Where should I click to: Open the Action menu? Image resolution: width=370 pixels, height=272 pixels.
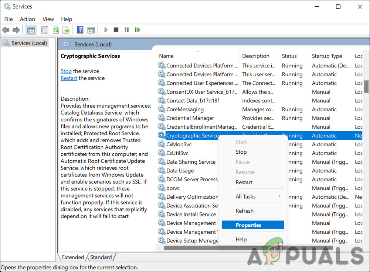27,19
